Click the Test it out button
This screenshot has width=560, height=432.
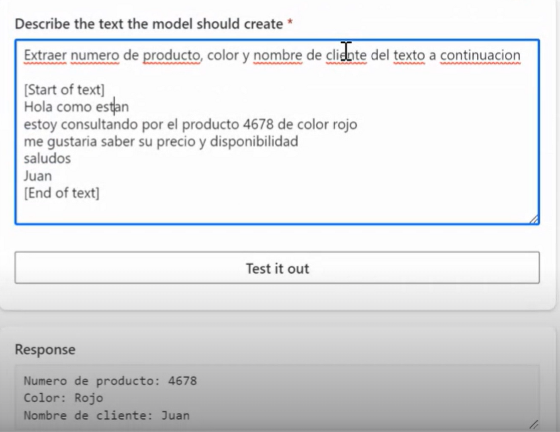pyautogui.click(x=278, y=268)
